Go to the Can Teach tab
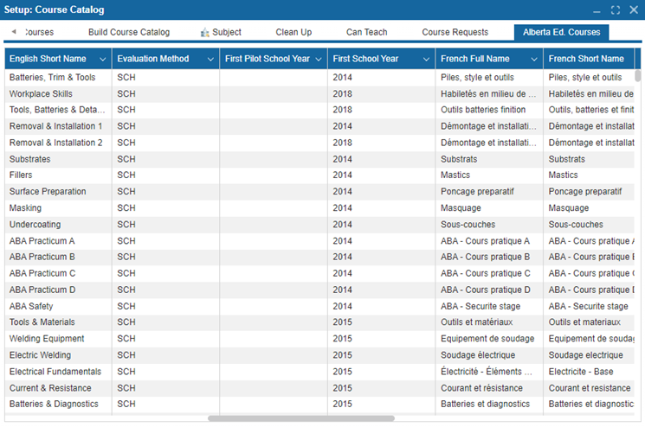The width and height of the screenshot is (645, 427). [x=366, y=32]
